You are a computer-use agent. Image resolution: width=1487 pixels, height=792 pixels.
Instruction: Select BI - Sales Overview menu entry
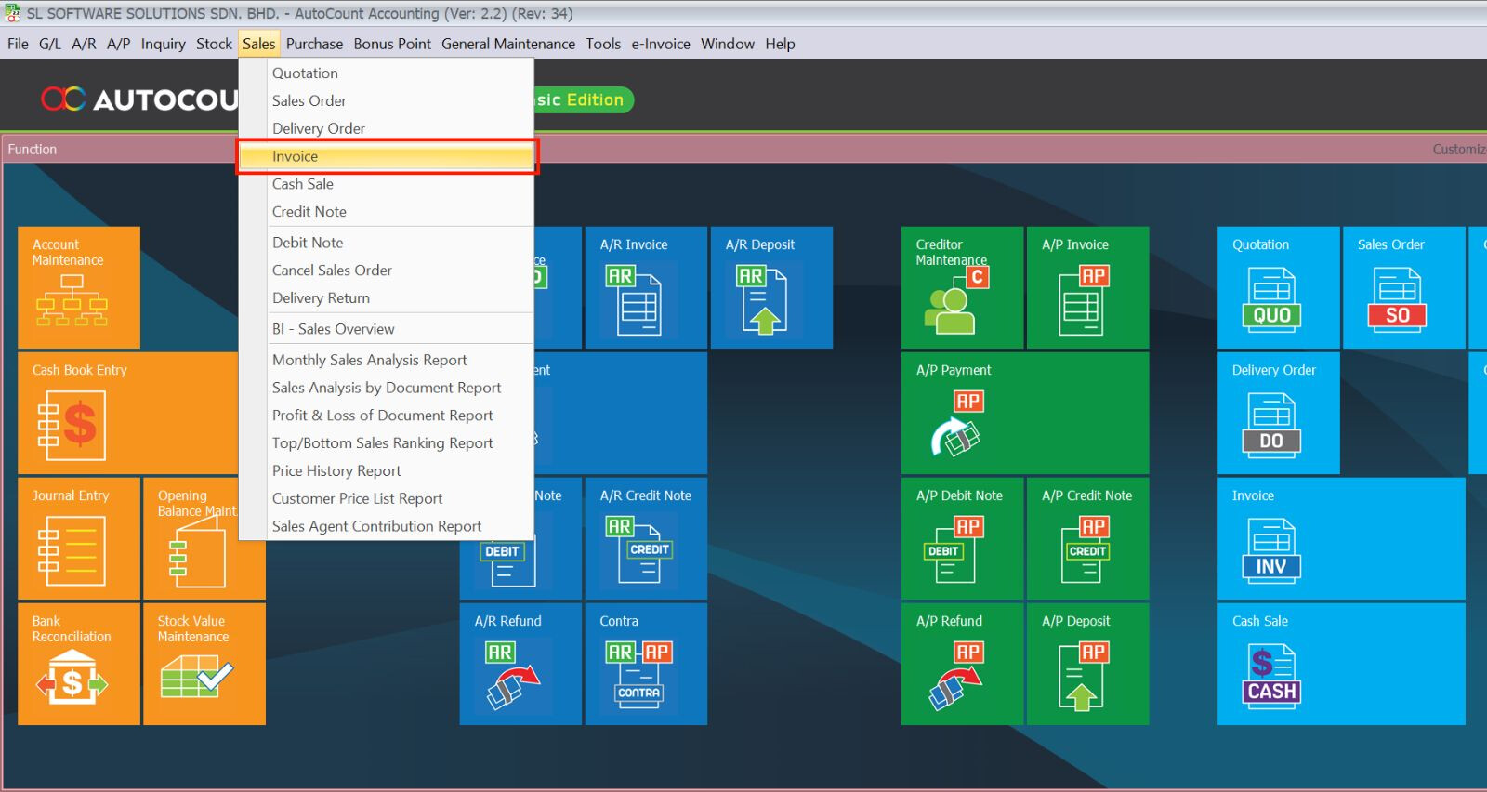coord(333,329)
